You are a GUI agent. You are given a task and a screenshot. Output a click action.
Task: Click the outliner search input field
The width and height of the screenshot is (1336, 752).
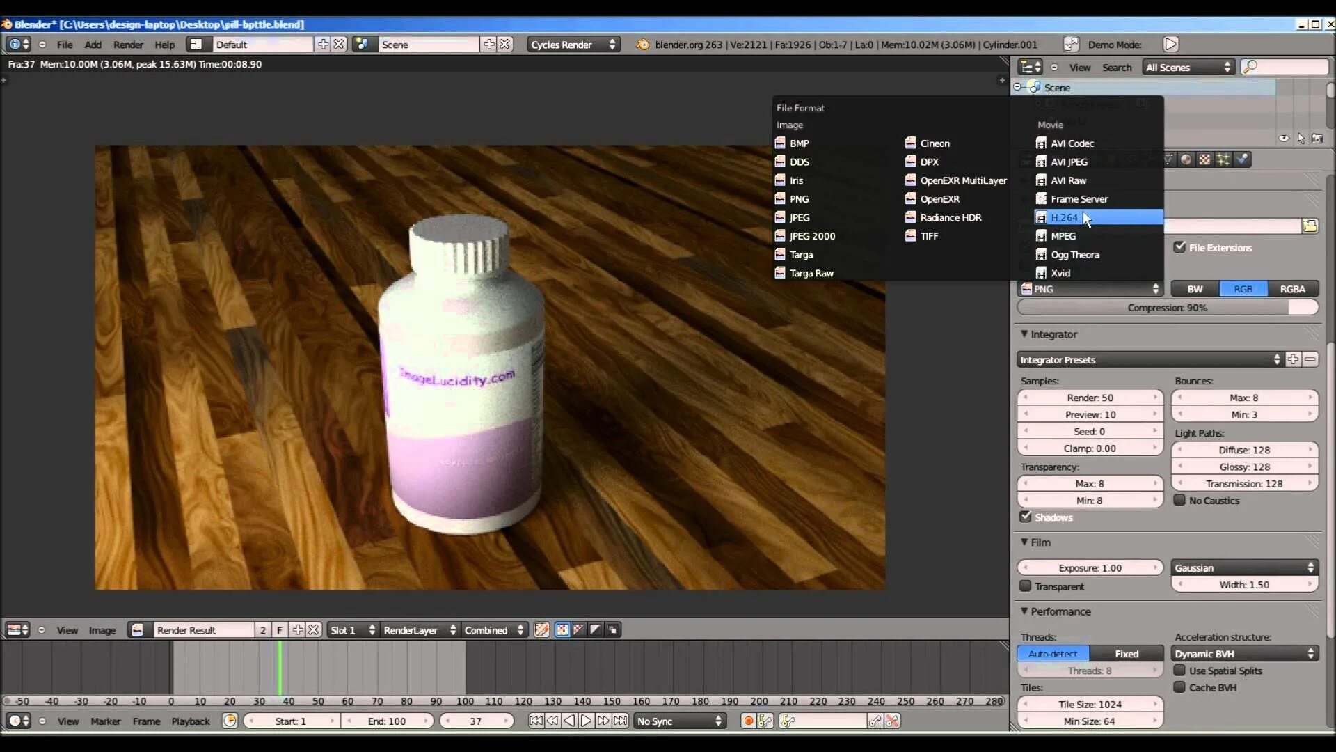pos(1285,68)
